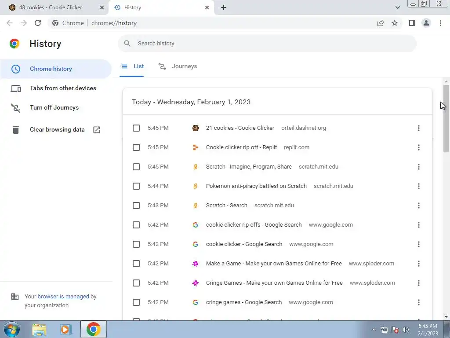Viewport: 450px width, 338px height.
Task: Click the page's vertical scrollbar thumb
Action: (446, 118)
